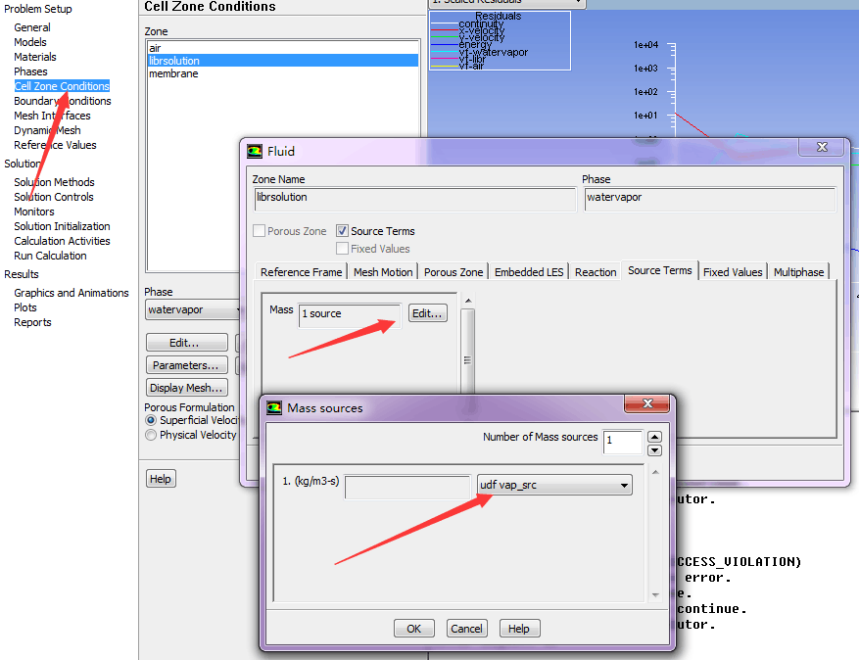Viewport: 859px width, 660px height.
Task: Click Edit button next to Mass source
Action: tap(427, 313)
